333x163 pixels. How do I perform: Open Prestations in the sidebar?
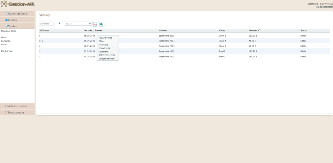pos(7,51)
